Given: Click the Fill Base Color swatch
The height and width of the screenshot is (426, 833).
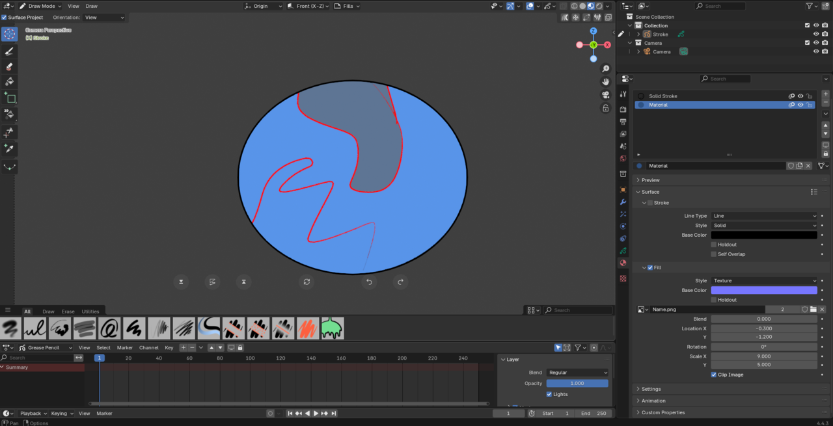Looking at the screenshot, I should pos(764,291).
